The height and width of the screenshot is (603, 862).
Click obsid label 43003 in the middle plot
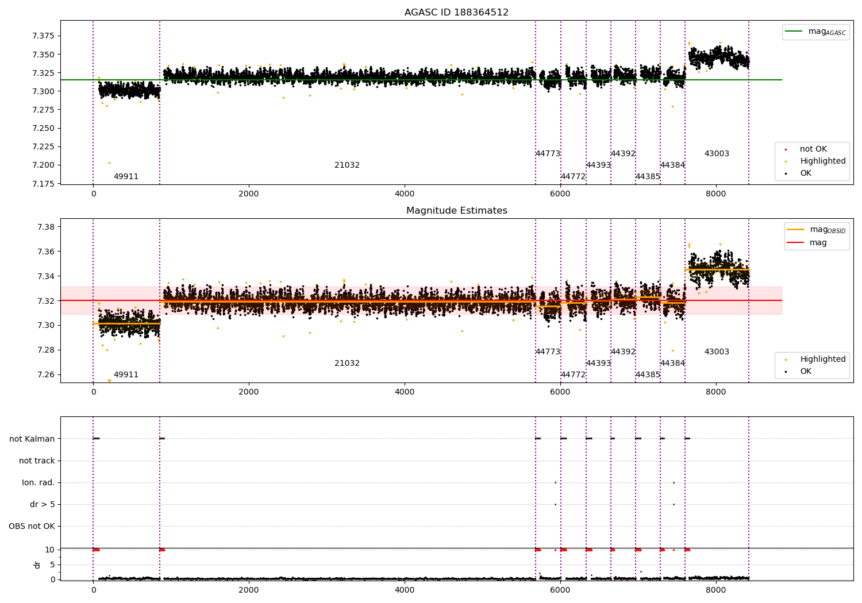click(717, 352)
